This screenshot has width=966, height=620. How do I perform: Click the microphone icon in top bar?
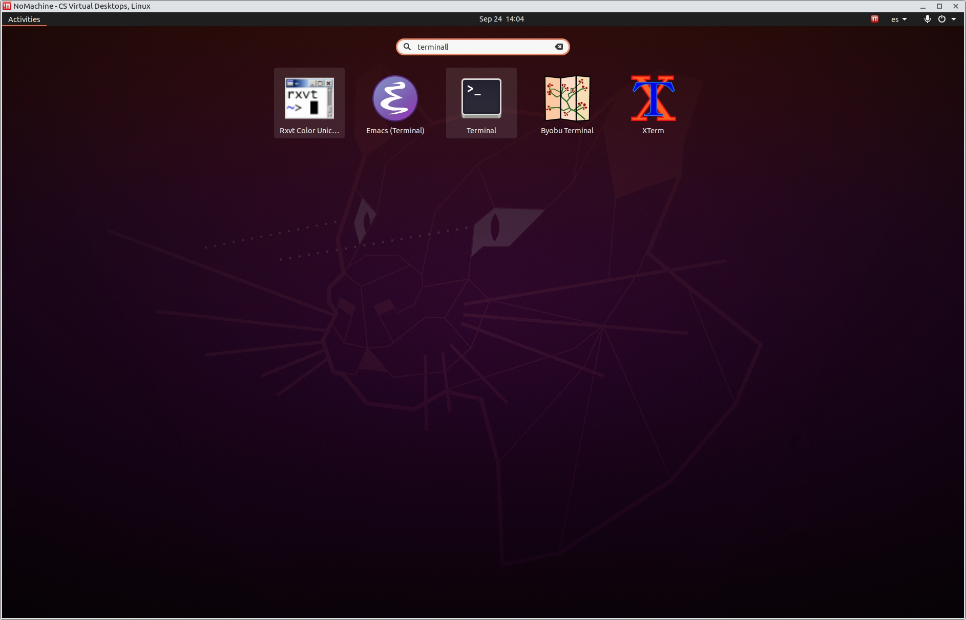927,19
